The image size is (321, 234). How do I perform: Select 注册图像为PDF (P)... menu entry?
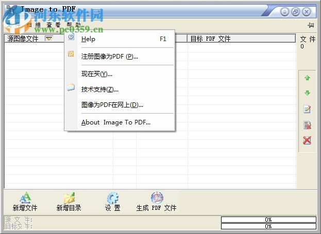coord(120,57)
